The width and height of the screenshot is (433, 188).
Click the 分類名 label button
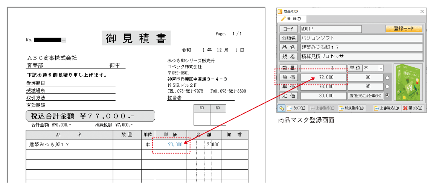pos(288,38)
